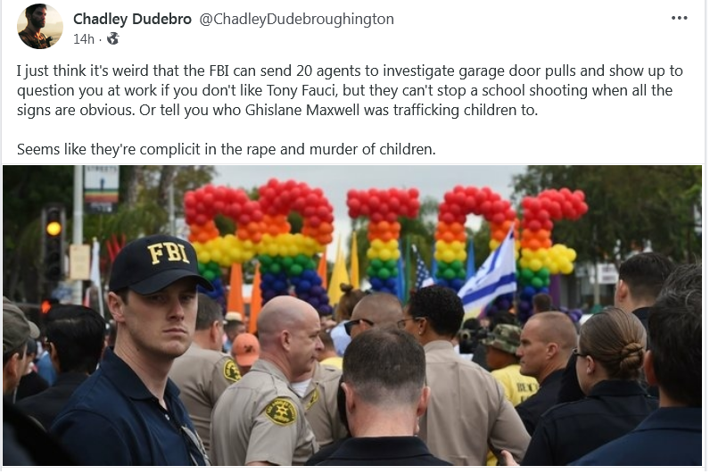This screenshot has height=474, width=710.
Task: Click the orange cap in the crowd
Action: pos(245,349)
